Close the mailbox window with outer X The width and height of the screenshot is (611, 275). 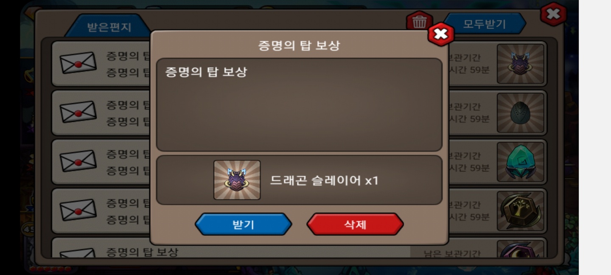[553, 14]
